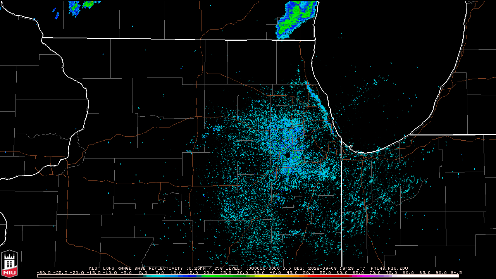
Task: Pick the red segment of the reflectivity scale
Action: pyautogui.click(x=325, y=276)
